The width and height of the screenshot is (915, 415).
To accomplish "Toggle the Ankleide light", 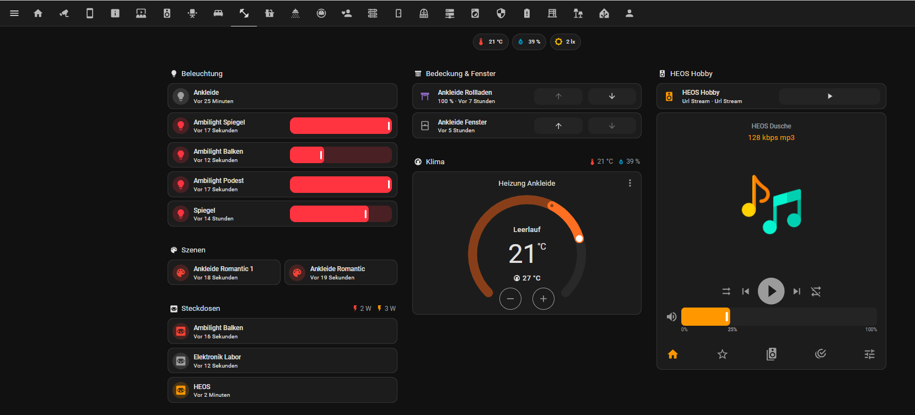I will pos(181,96).
